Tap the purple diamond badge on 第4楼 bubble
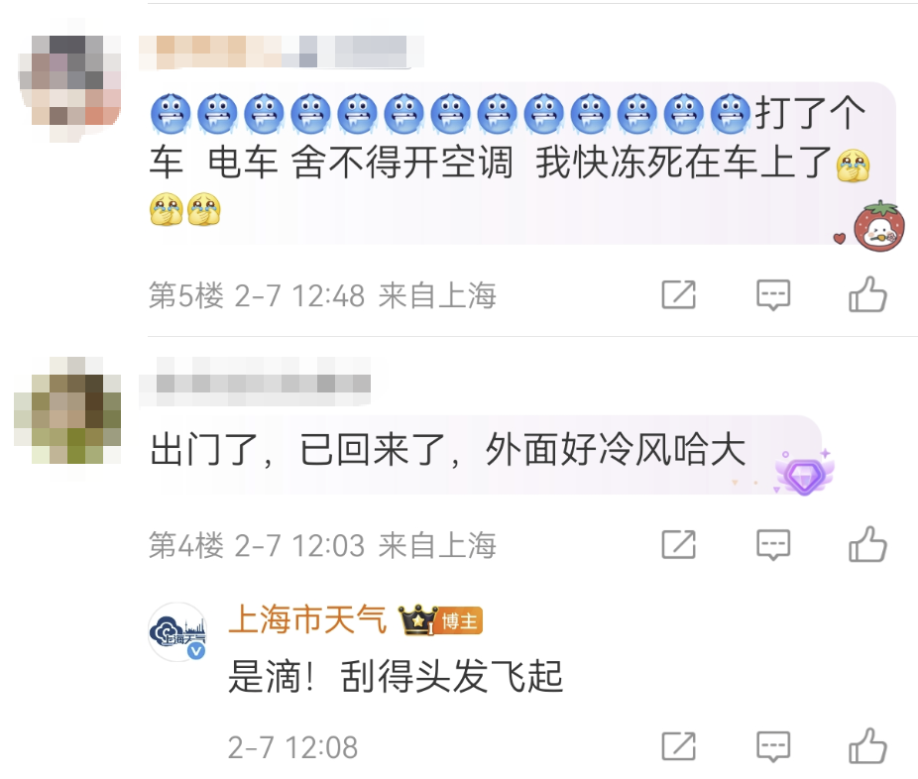 pos(805,473)
